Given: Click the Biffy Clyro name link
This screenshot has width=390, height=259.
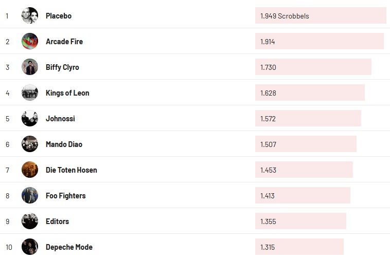Looking at the screenshot, I should tap(62, 67).
